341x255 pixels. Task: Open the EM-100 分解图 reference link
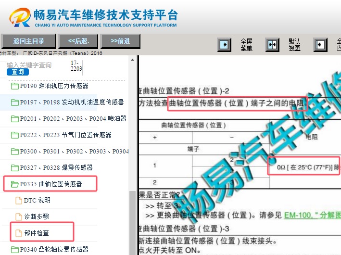coord(313,215)
